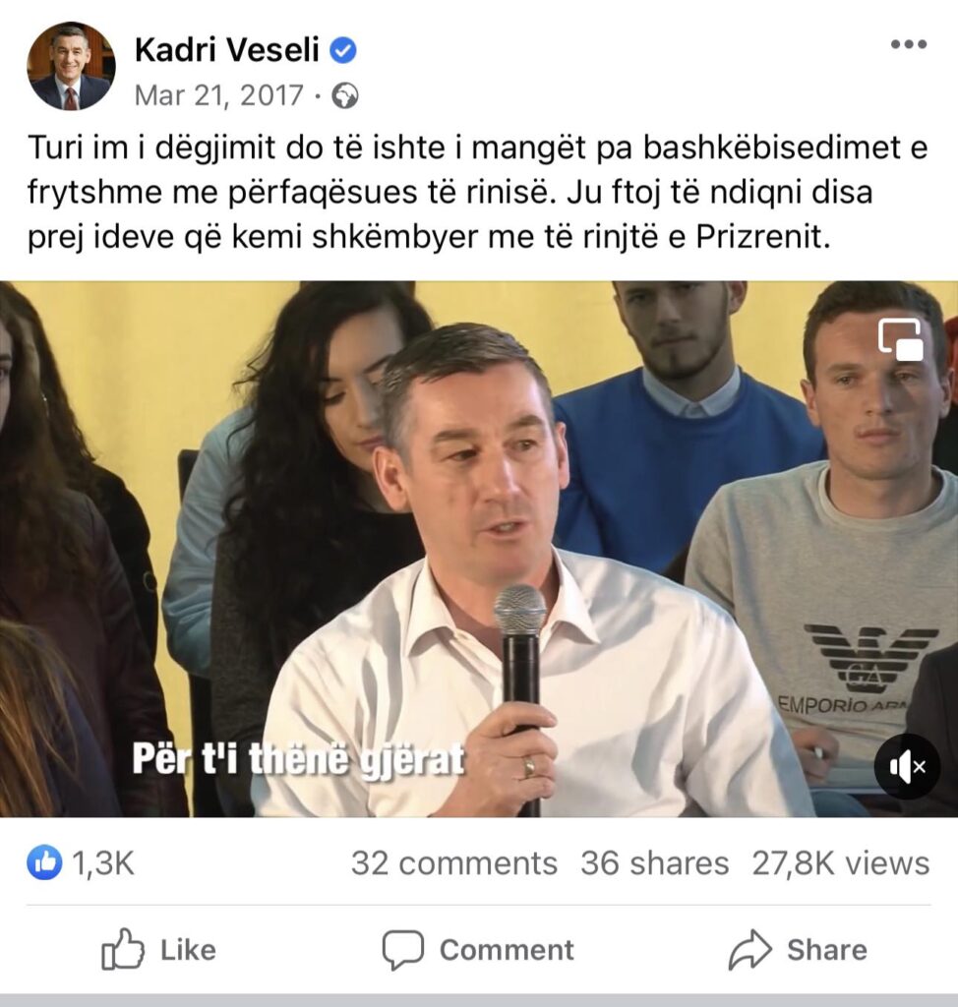The width and height of the screenshot is (958, 1007).
Task: Tap the blue verified badge icon
Action: (343, 51)
